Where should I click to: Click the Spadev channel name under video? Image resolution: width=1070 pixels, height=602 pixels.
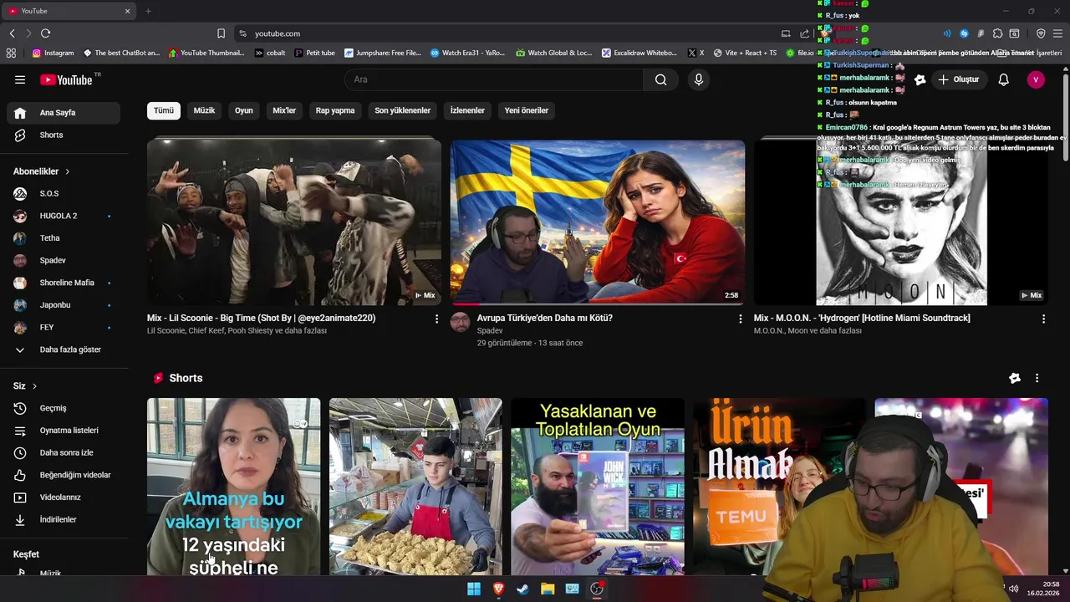click(x=490, y=331)
